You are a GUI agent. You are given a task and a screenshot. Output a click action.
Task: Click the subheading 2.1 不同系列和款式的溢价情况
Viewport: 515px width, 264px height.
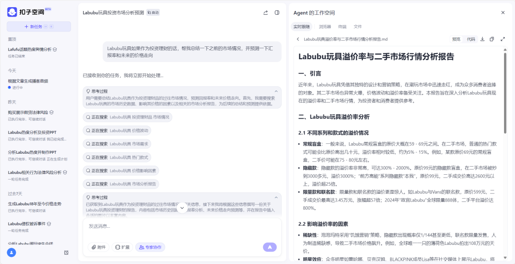tap(333, 133)
